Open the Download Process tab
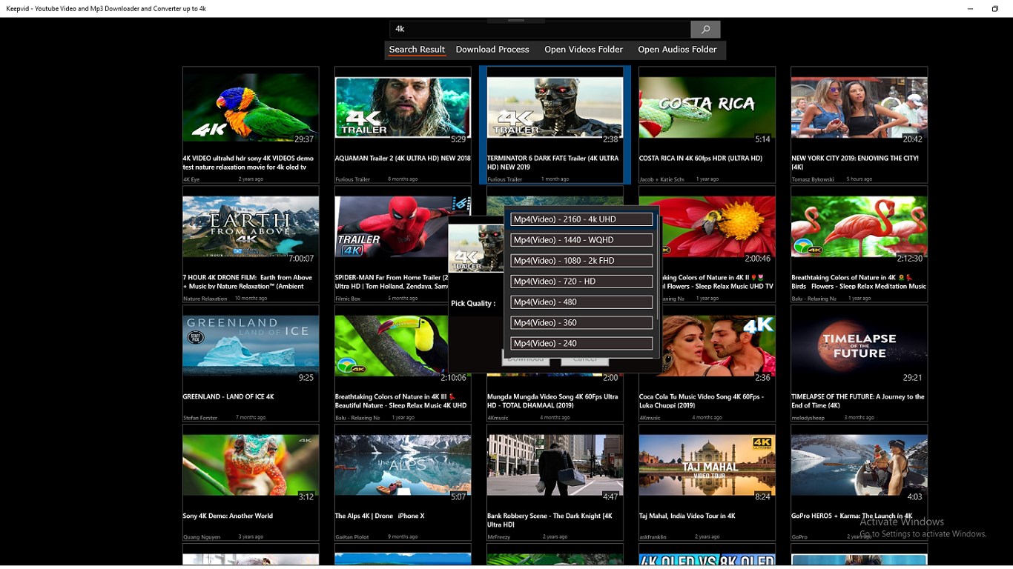The height and width of the screenshot is (569, 1013). pyautogui.click(x=492, y=50)
